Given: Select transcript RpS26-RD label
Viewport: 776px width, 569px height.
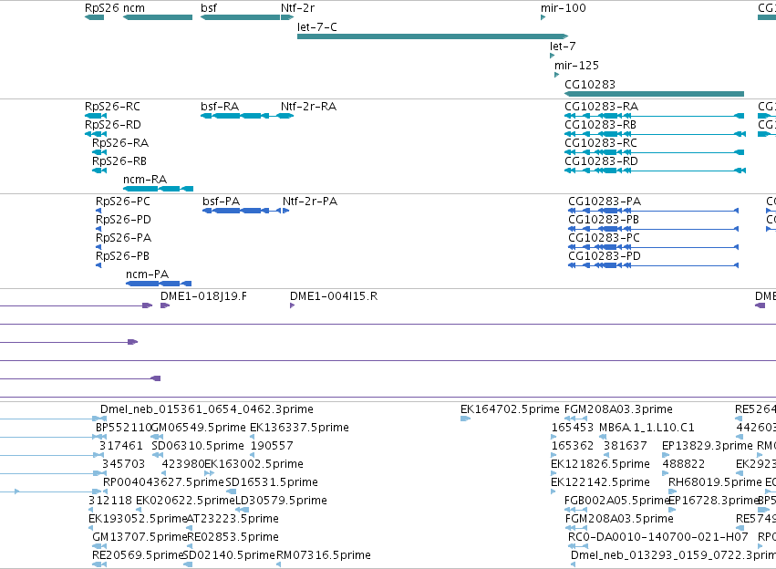Looking at the screenshot, I should (x=113, y=125).
